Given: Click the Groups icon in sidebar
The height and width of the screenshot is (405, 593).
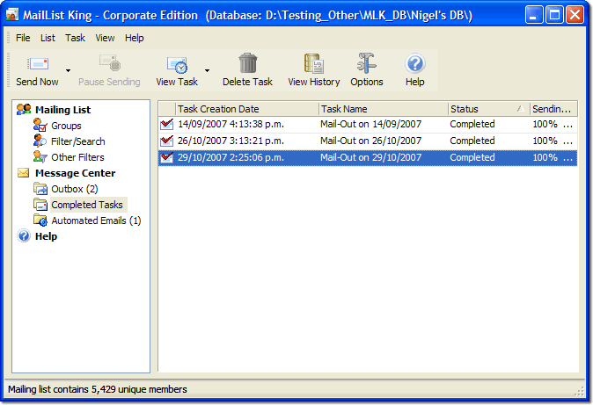Looking at the screenshot, I should click(40, 125).
